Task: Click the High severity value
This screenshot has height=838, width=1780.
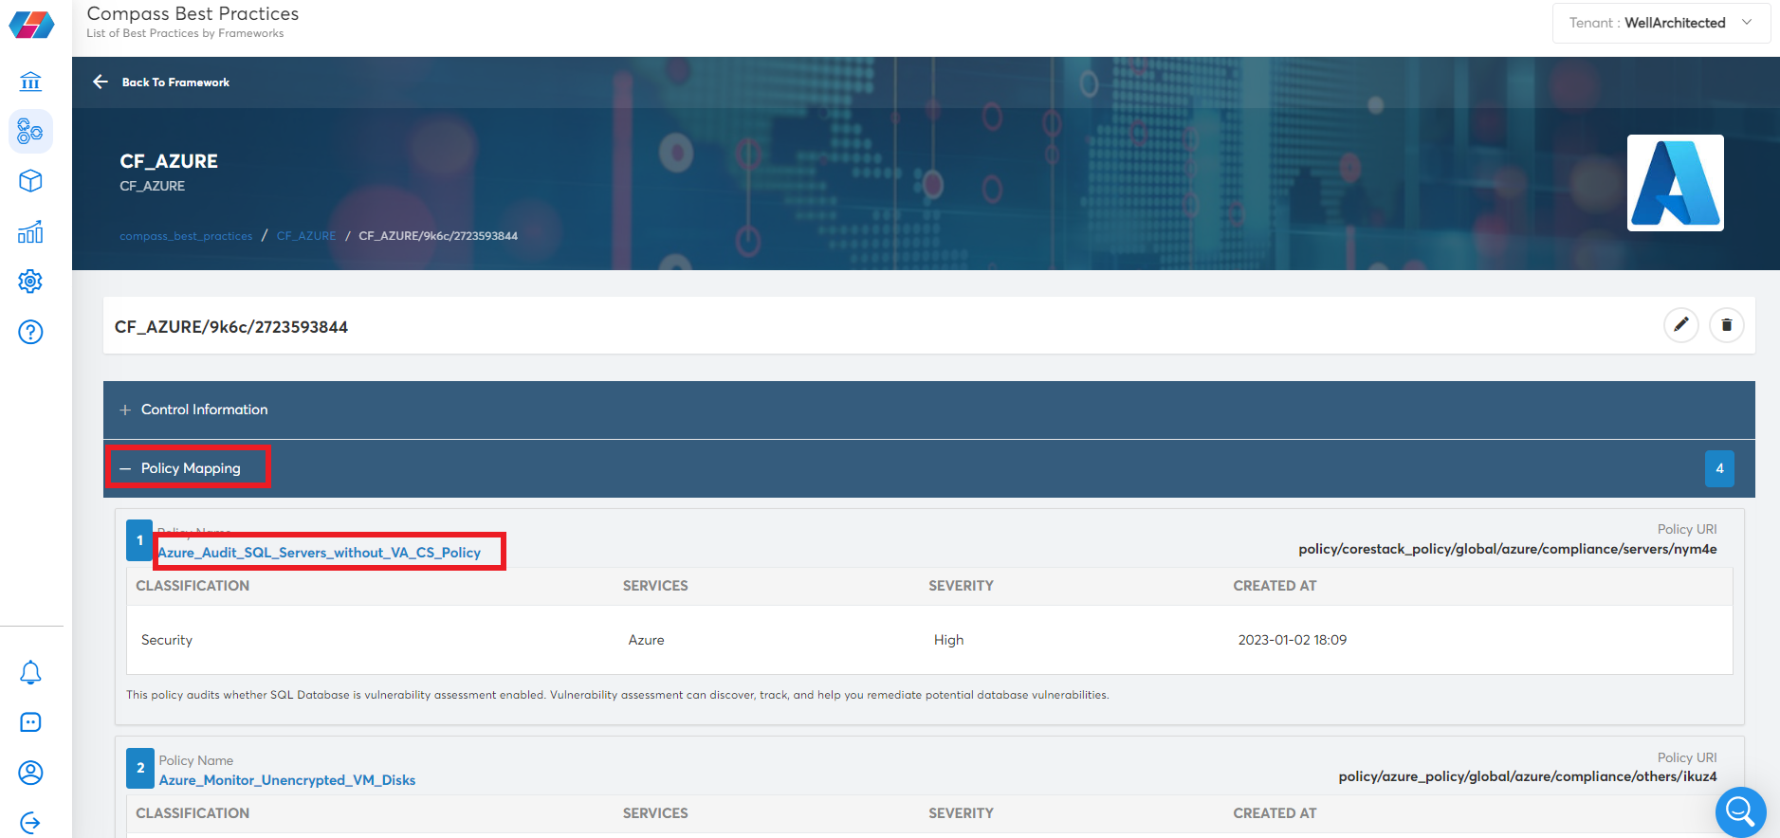Action: click(948, 640)
